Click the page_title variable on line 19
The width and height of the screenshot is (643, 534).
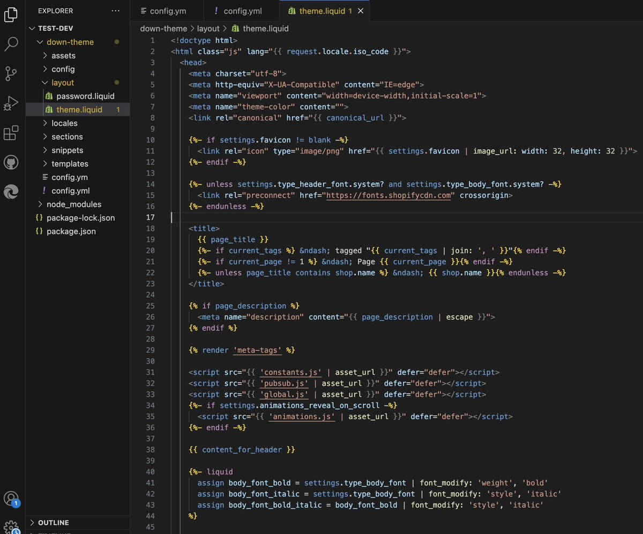click(x=233, y=239)
